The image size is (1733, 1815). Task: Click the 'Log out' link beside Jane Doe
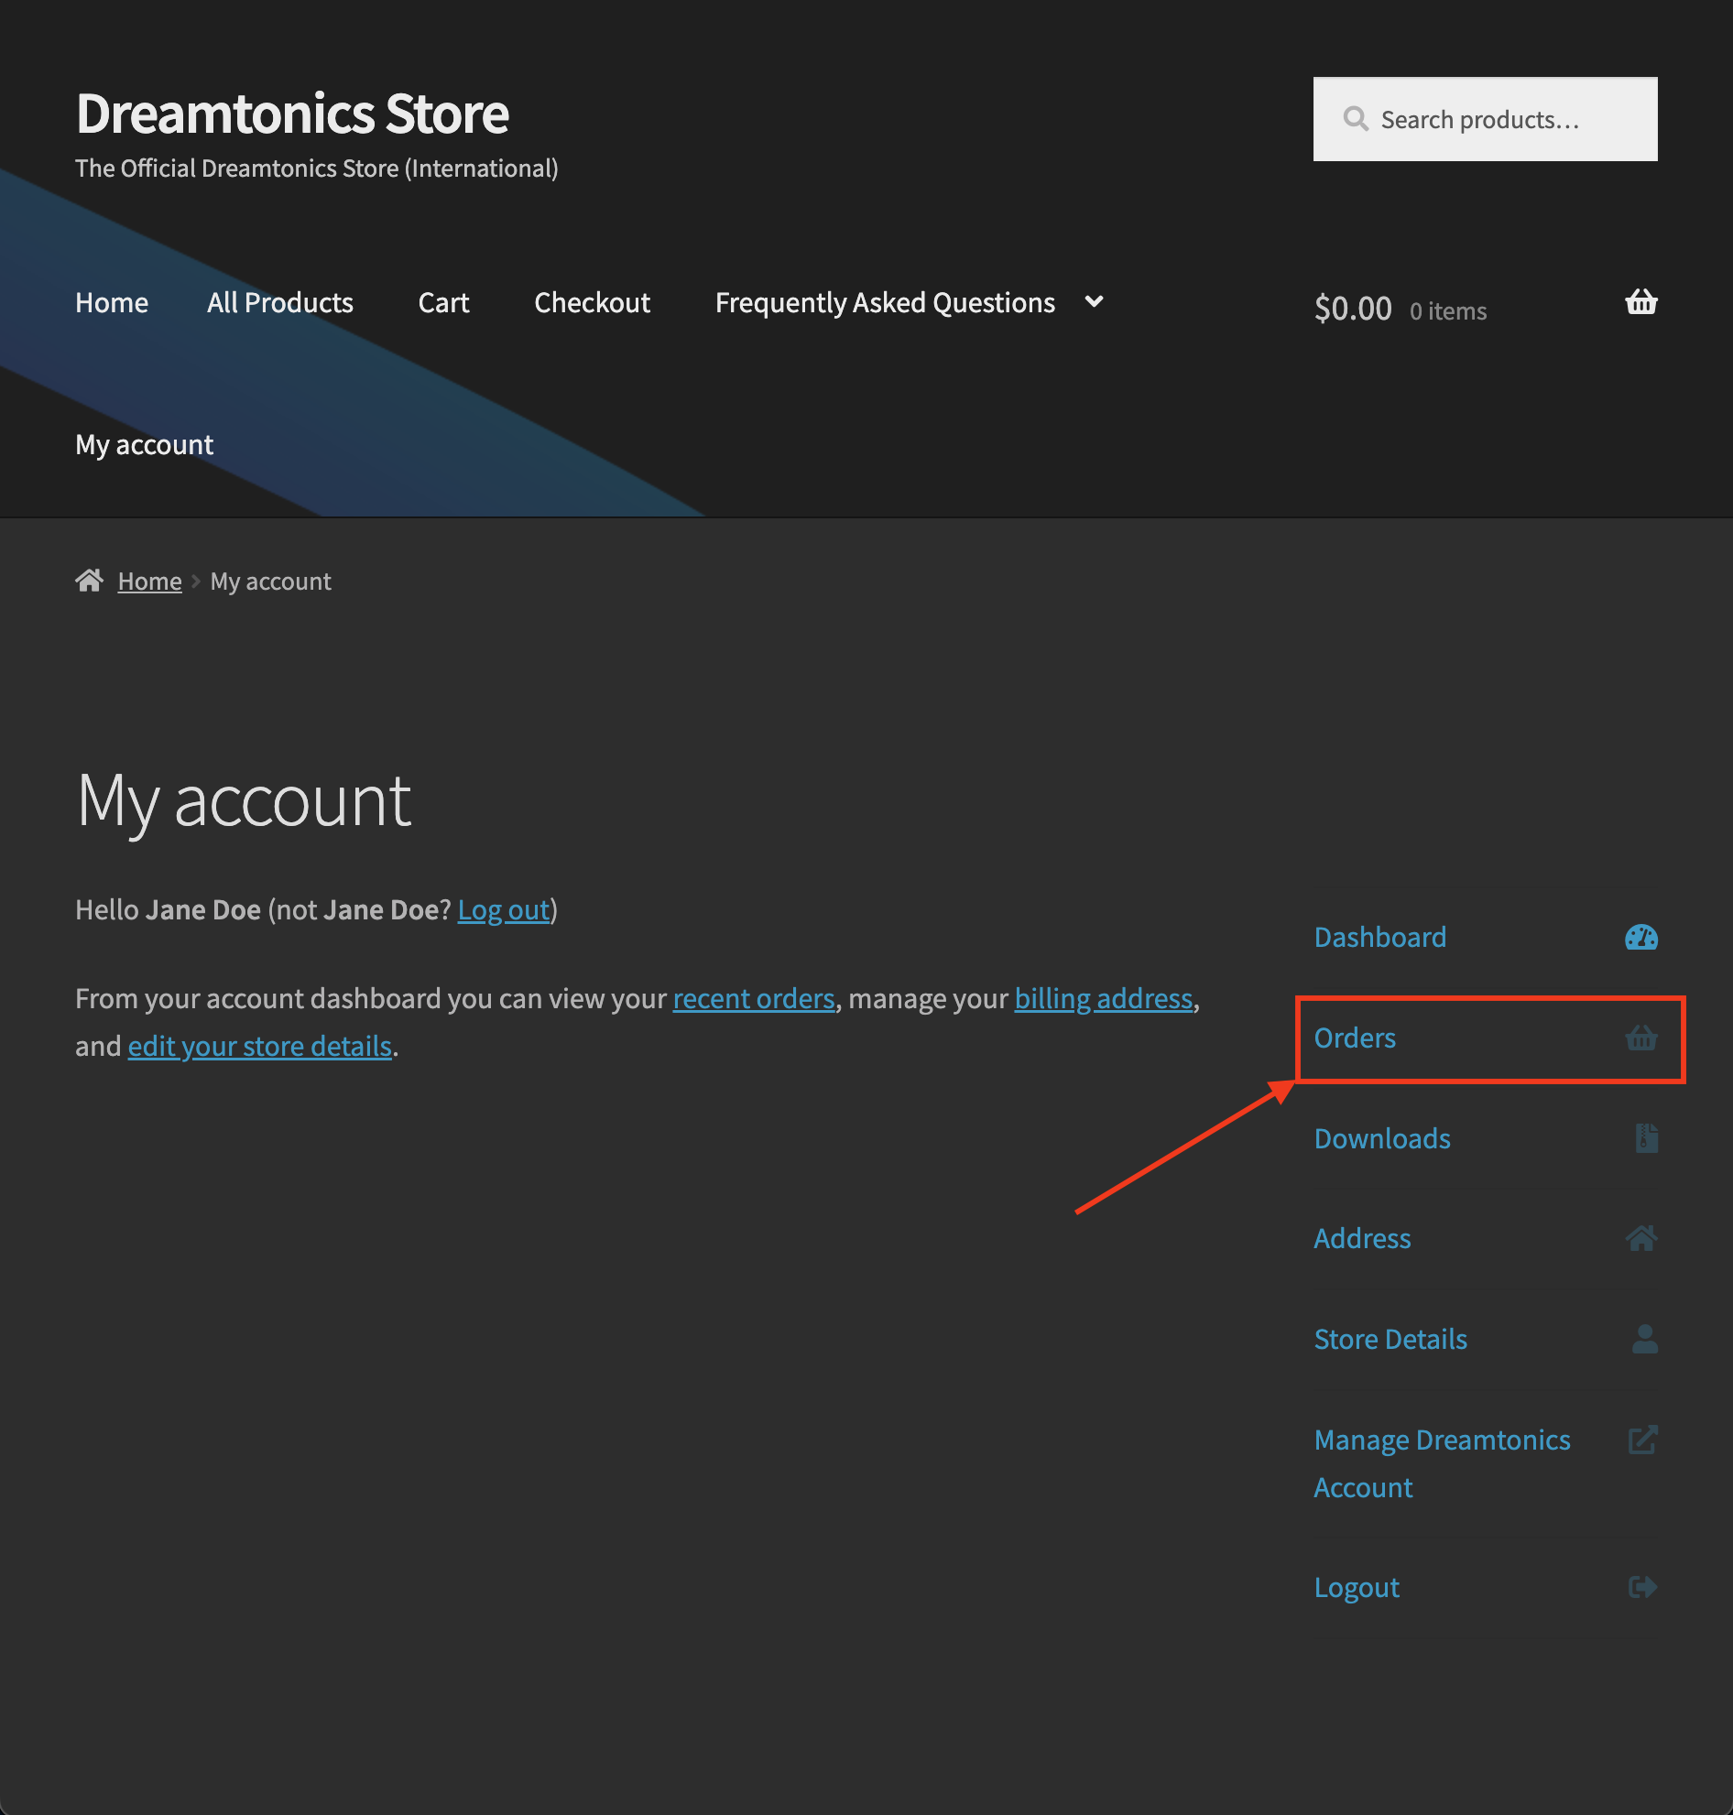point(504,910)
